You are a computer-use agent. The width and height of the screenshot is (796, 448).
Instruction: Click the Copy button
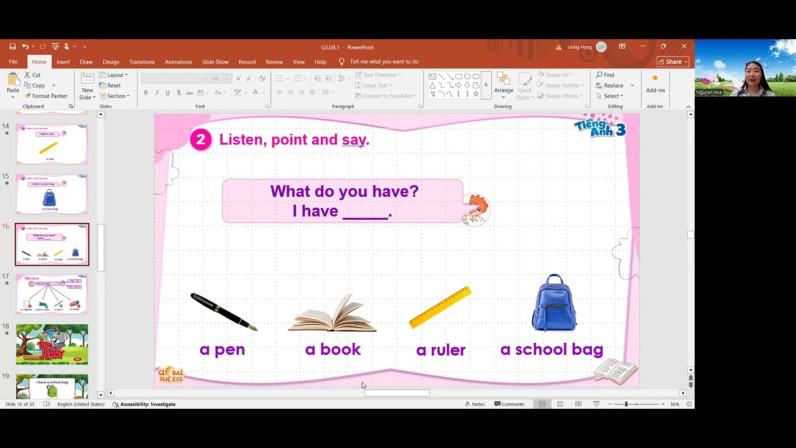[x=35, y=85]
